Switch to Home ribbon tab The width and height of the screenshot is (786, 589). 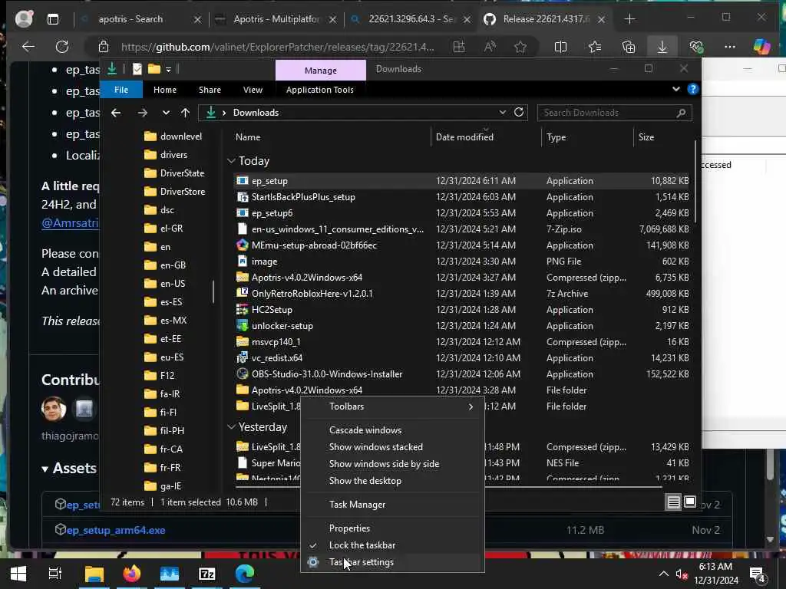pos(165,90)
